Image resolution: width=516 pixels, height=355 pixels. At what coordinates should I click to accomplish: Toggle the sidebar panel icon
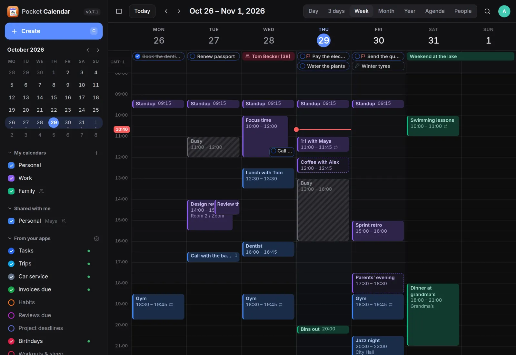(x=119, y=11)
